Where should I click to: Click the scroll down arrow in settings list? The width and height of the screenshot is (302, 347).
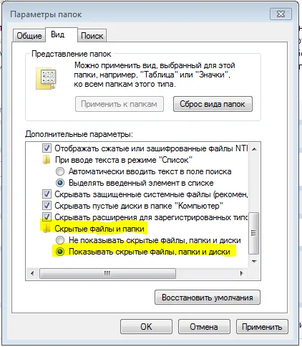pos(254,261)
